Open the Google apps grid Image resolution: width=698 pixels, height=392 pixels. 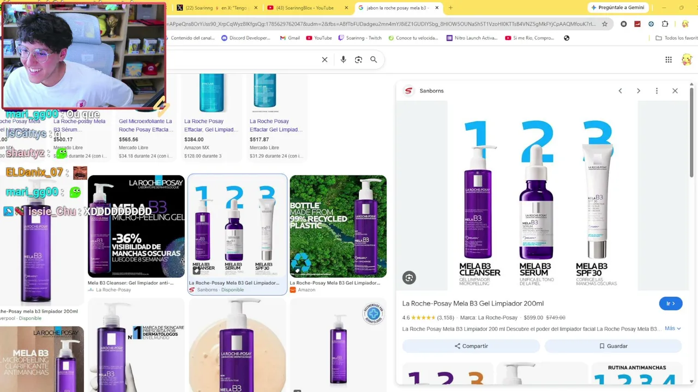tap(669, 59)
